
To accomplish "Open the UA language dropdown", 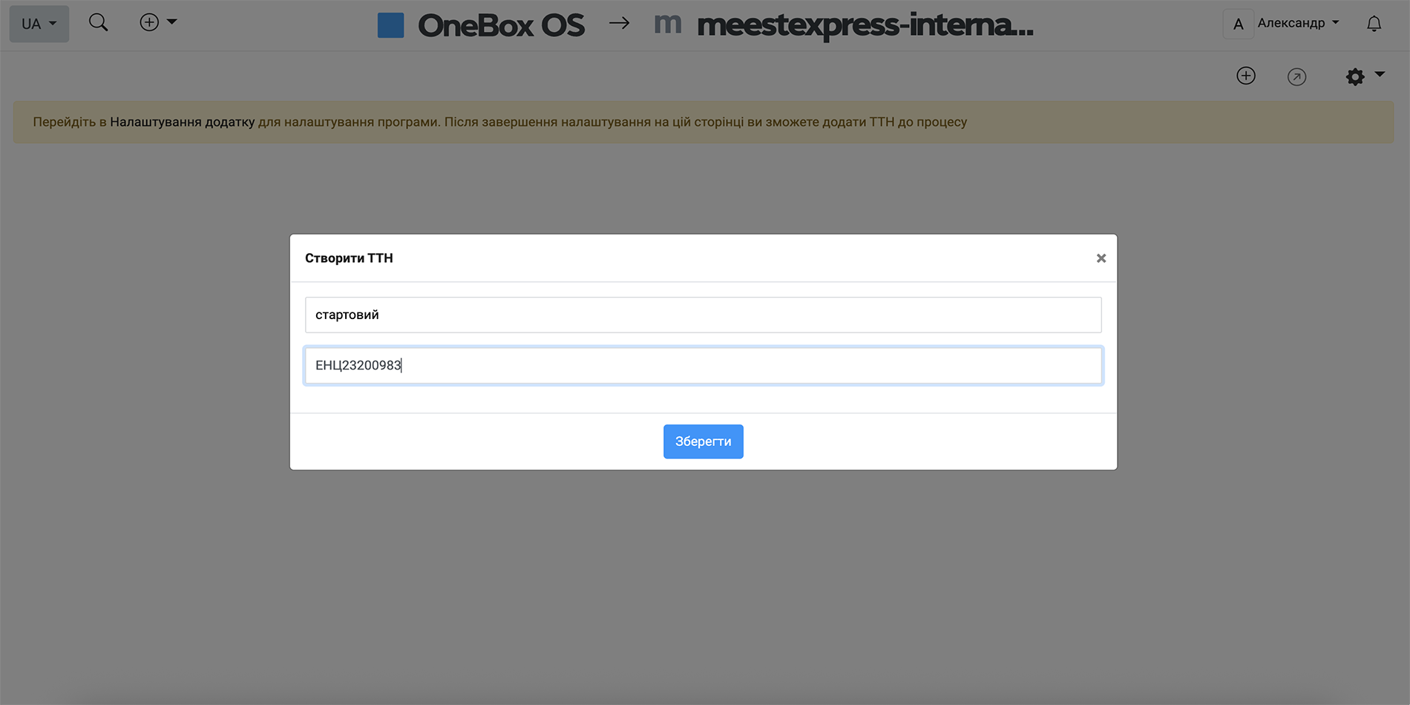I will tap(39, 24).
